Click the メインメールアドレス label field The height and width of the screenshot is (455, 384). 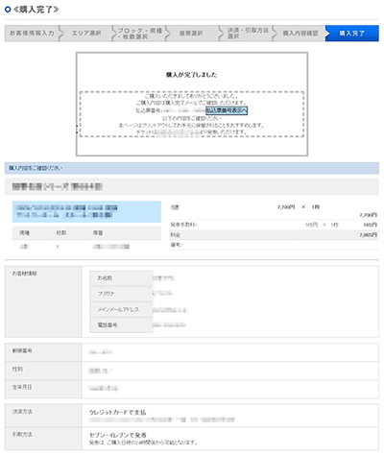coord(121,309)
